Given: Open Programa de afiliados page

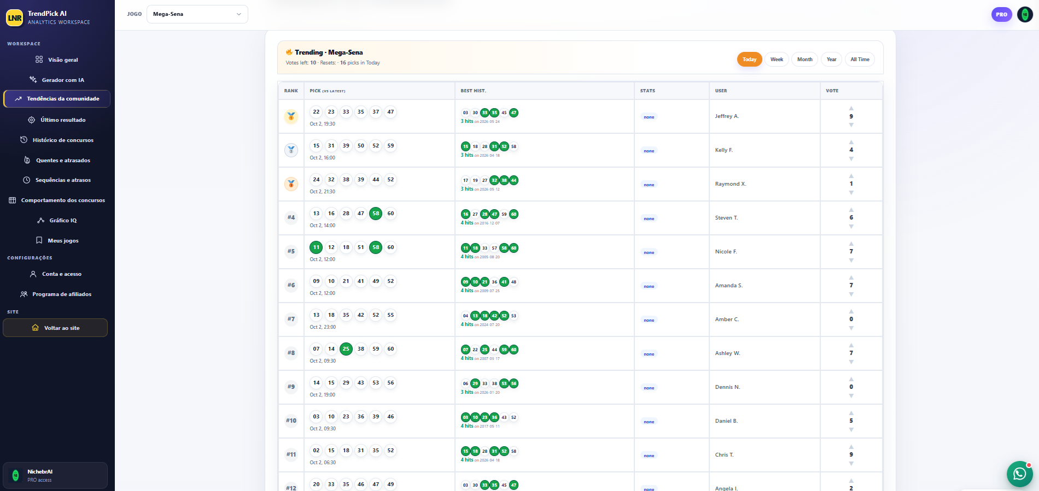Looking at the screenshot, I should coord(57,294).
